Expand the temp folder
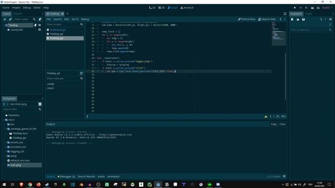 coord(6,156)
